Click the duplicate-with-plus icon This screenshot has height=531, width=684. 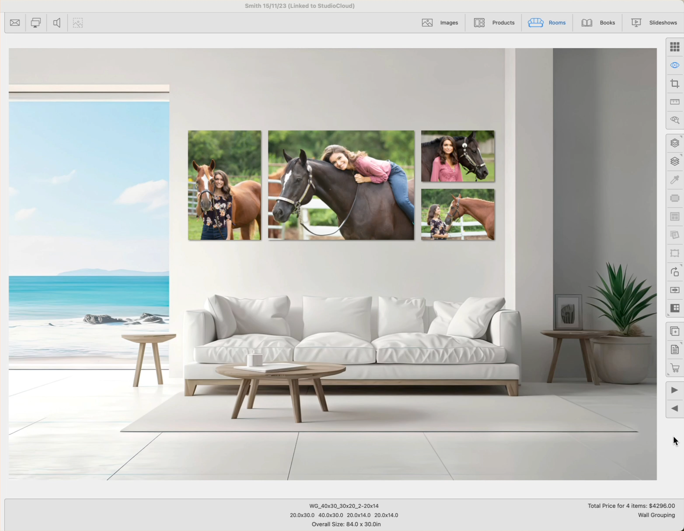tap(675, 331)
